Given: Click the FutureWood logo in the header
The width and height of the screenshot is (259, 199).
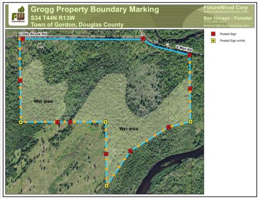Looking at the screenshot, I should pos(18,15).
